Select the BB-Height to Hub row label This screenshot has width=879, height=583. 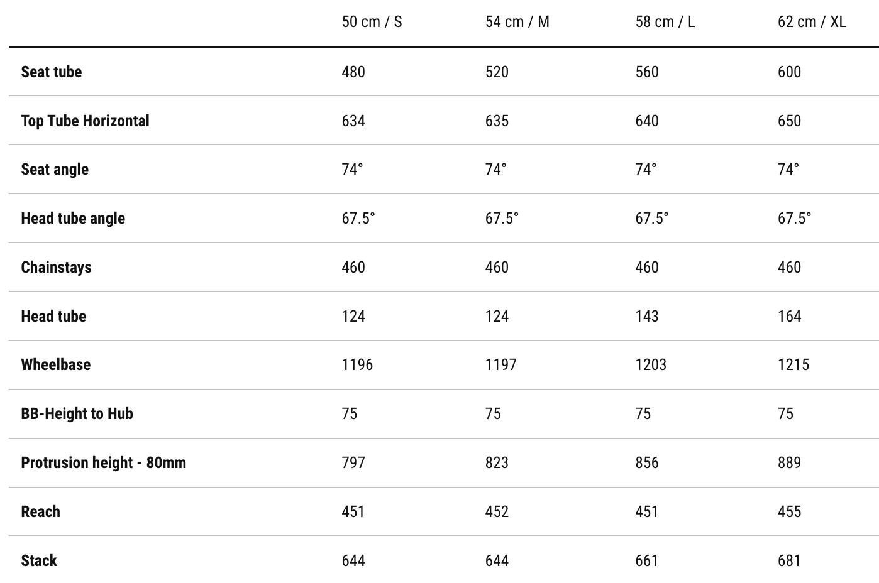(77, 413)
